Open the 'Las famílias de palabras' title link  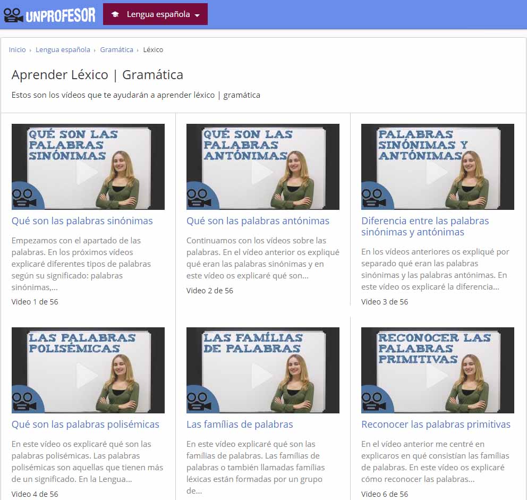click(x=240, y=424)
